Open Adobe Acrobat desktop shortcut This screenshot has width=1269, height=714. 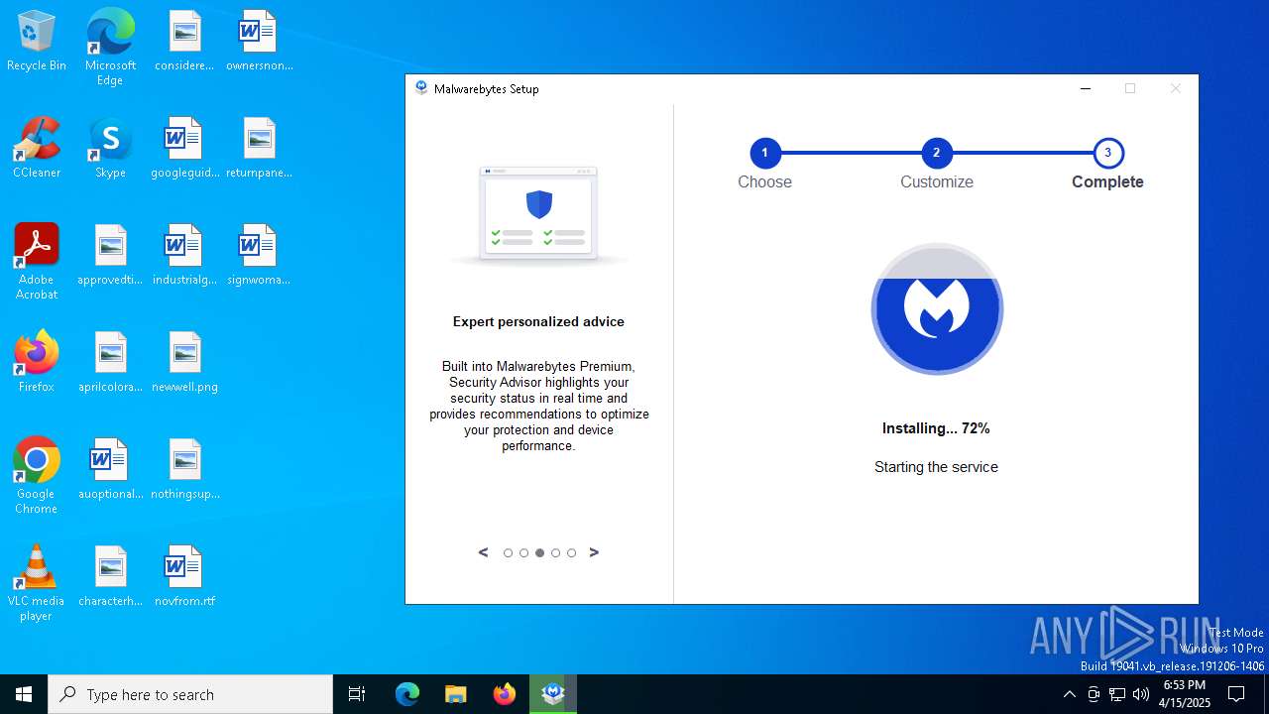pos(37,261)
